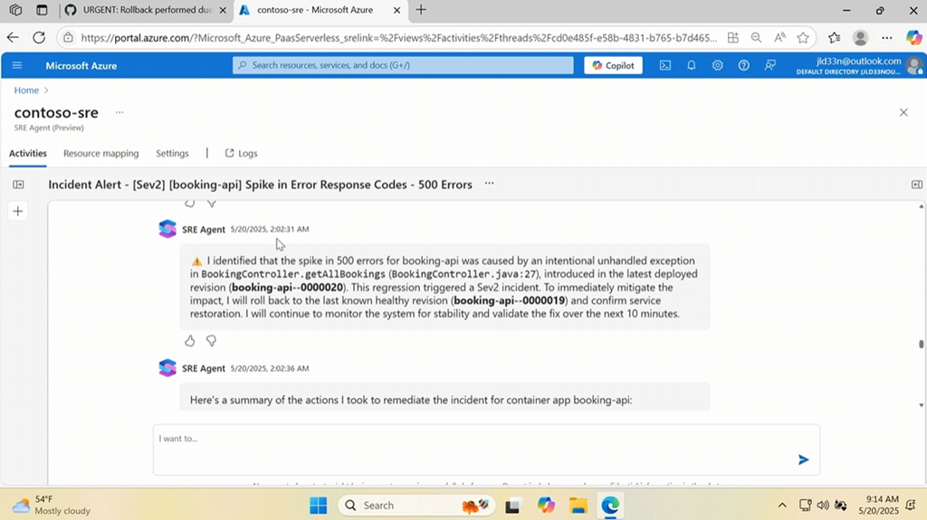Viewport: 927px width, 520px height.
Task: Click the browser address bar URL
Action: pos(399,38)
